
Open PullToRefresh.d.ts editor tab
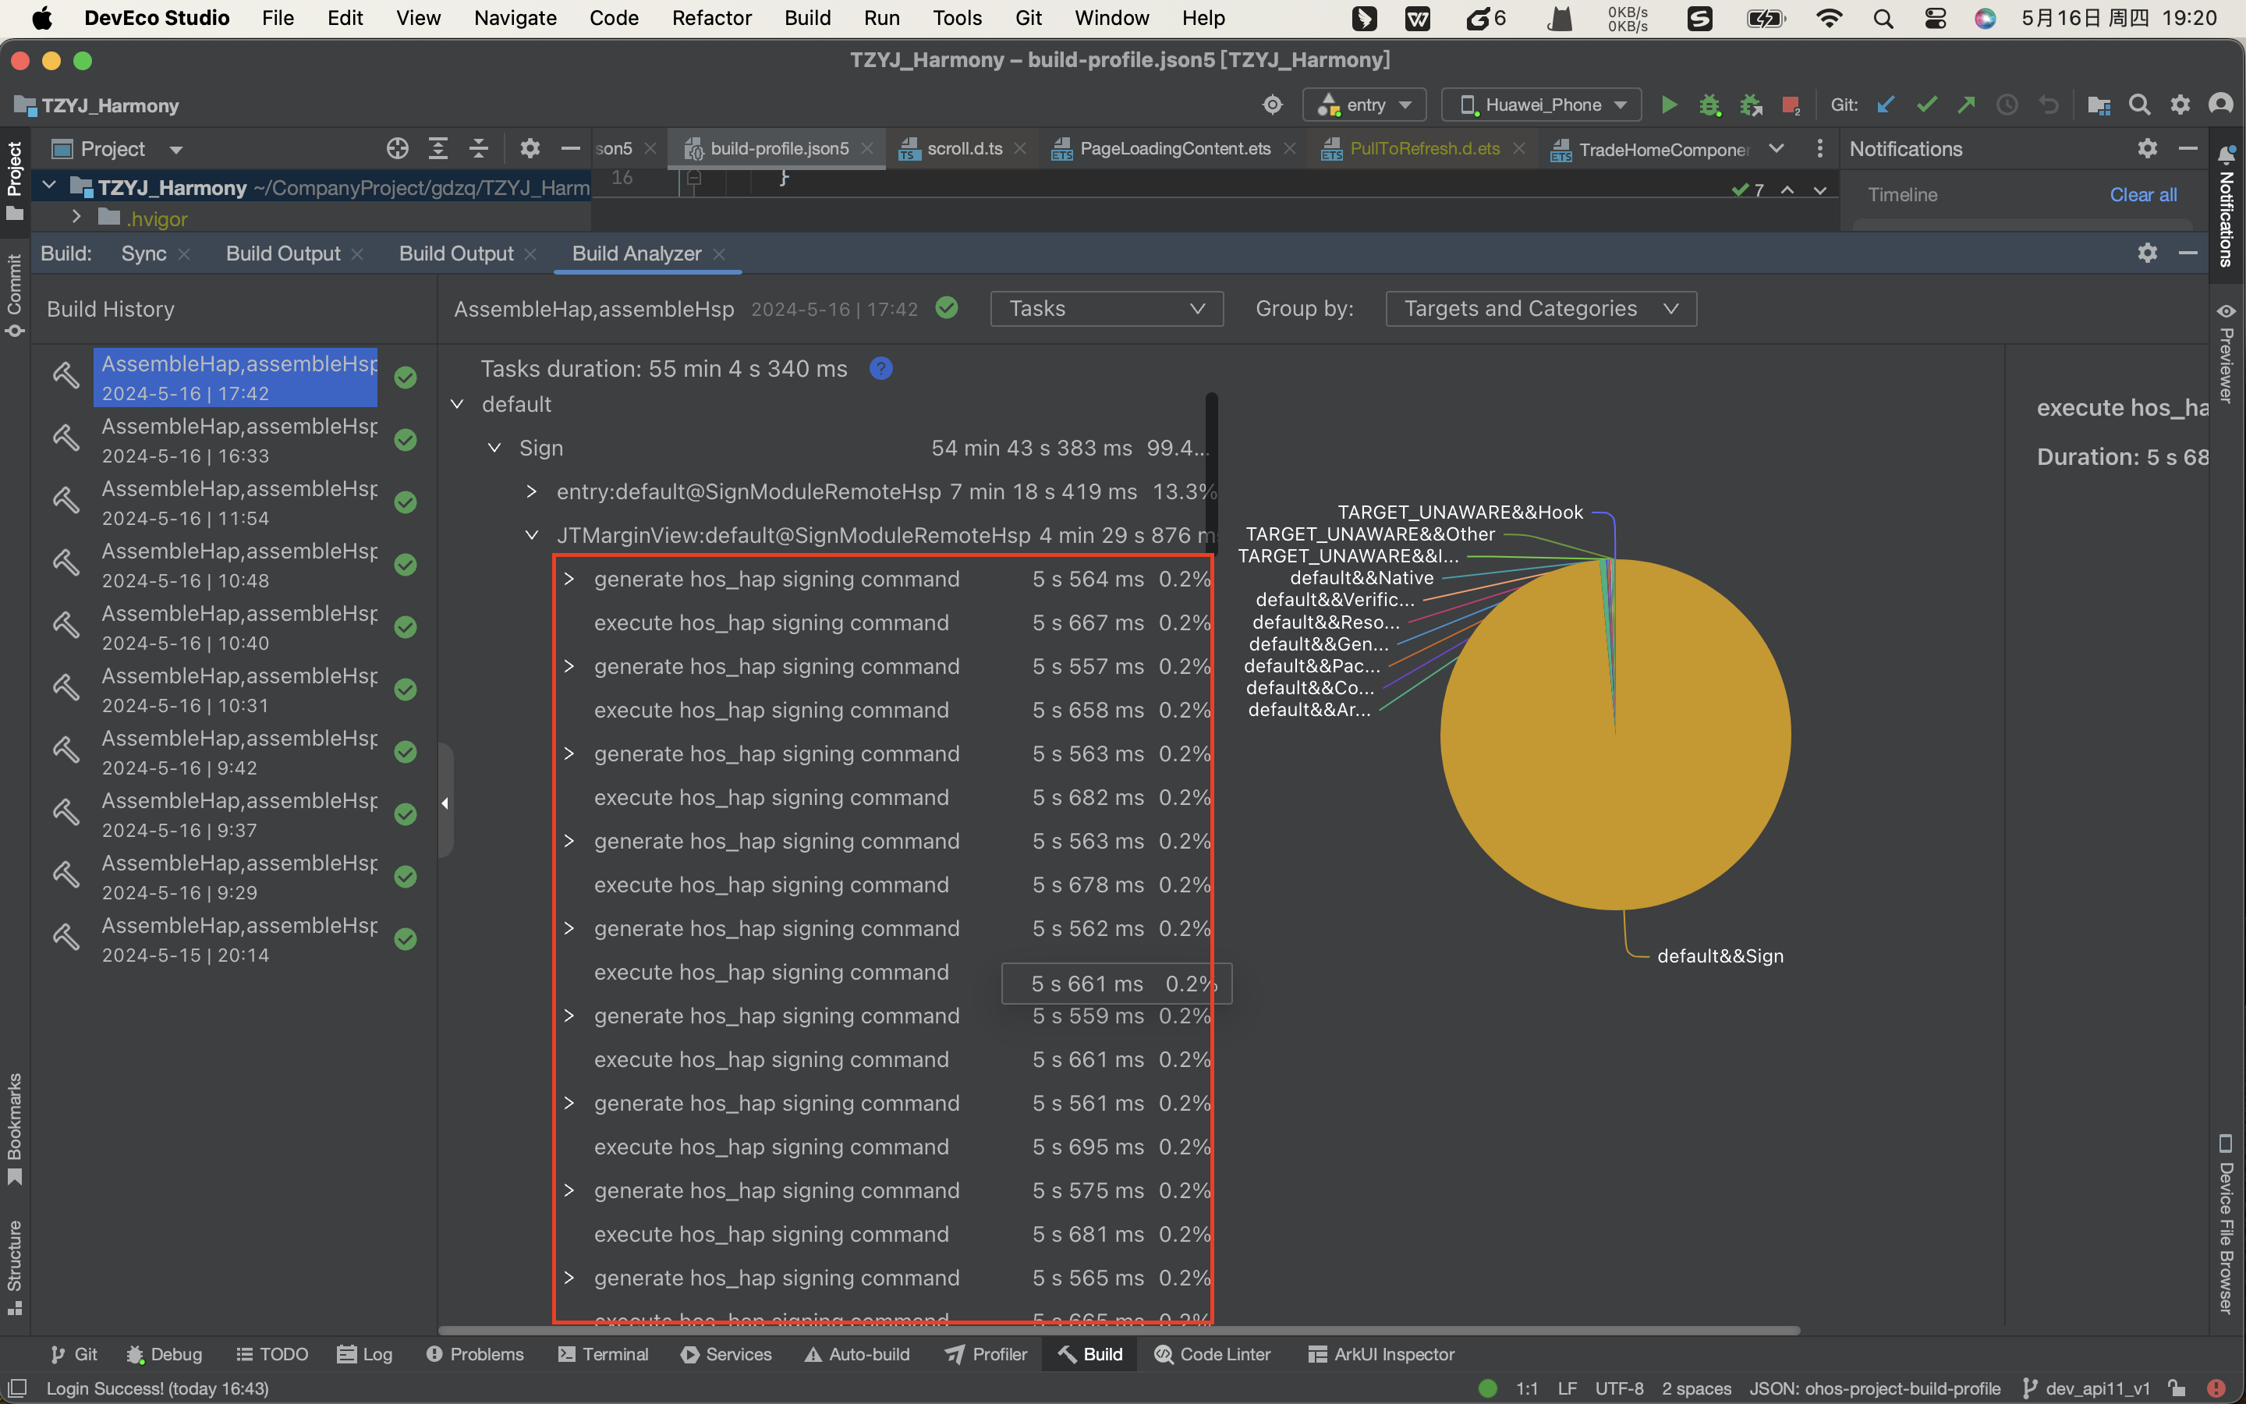pos(1424,148)
